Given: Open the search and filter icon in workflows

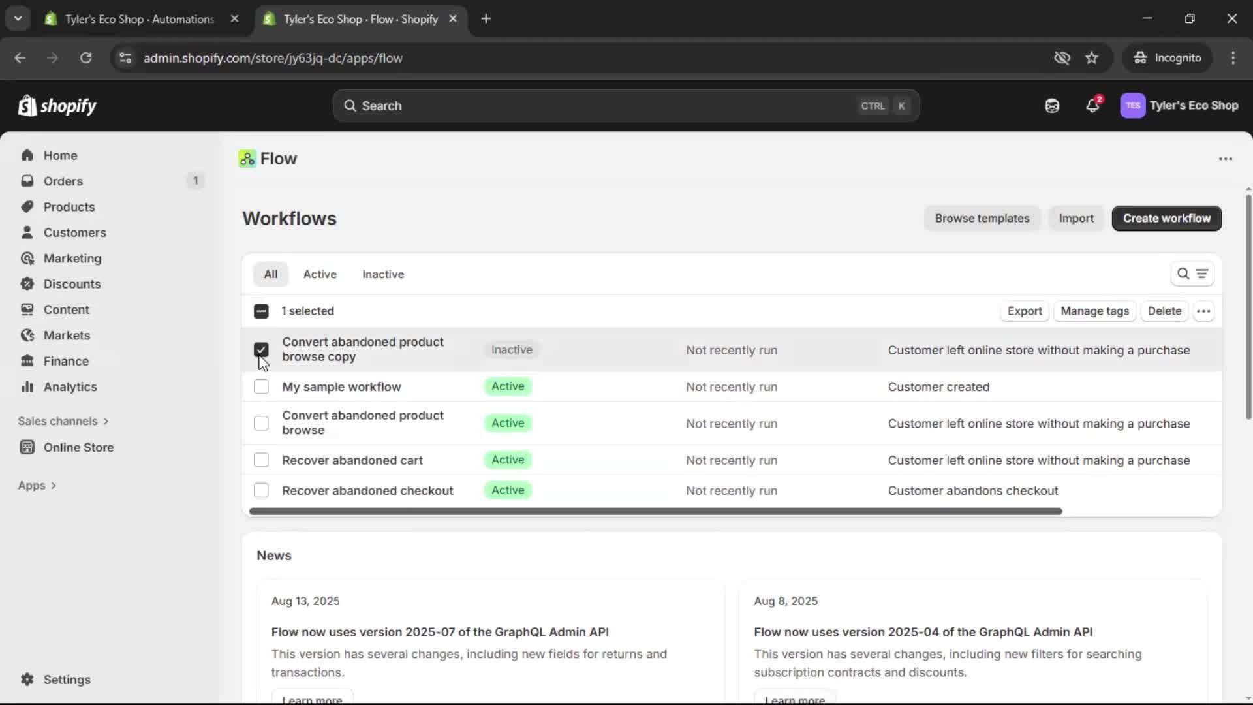Looking at the screenshot, I should click(1184, 274).
